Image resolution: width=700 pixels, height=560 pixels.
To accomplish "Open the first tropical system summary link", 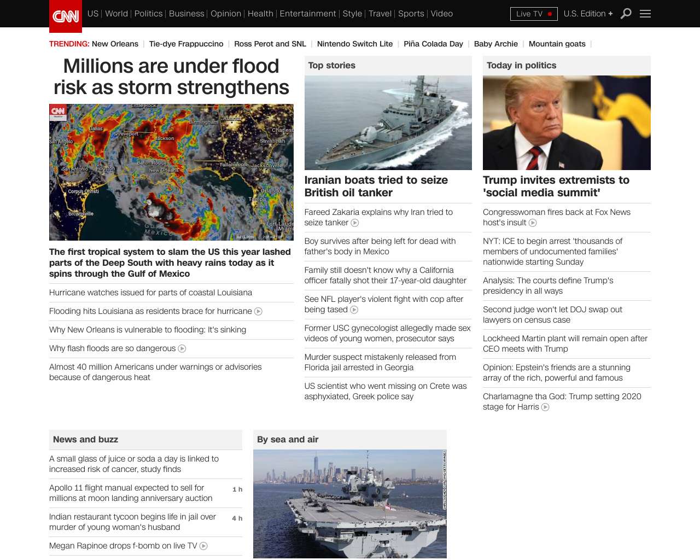I will [x=170, y=262].
